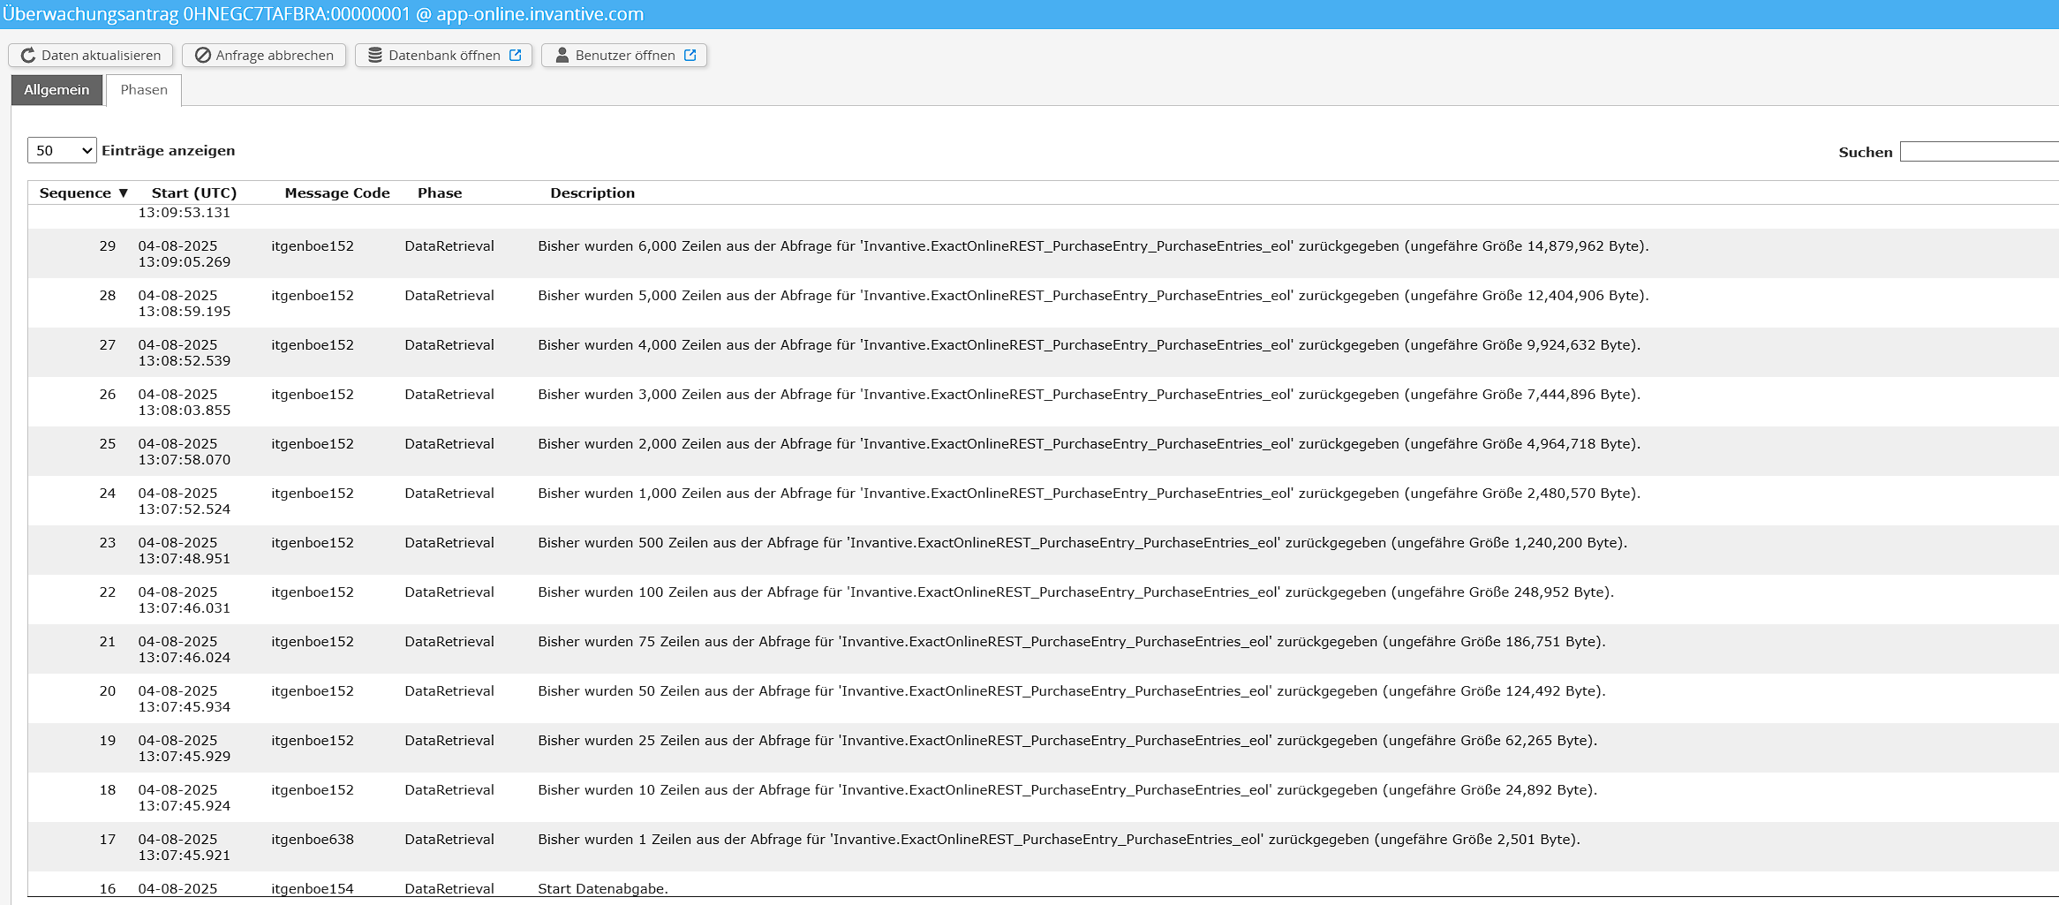Viewport: 2059px width, 905px height.
Task: Click the description for 500 Zeilen row
Action: click(x=1082, y=543)
